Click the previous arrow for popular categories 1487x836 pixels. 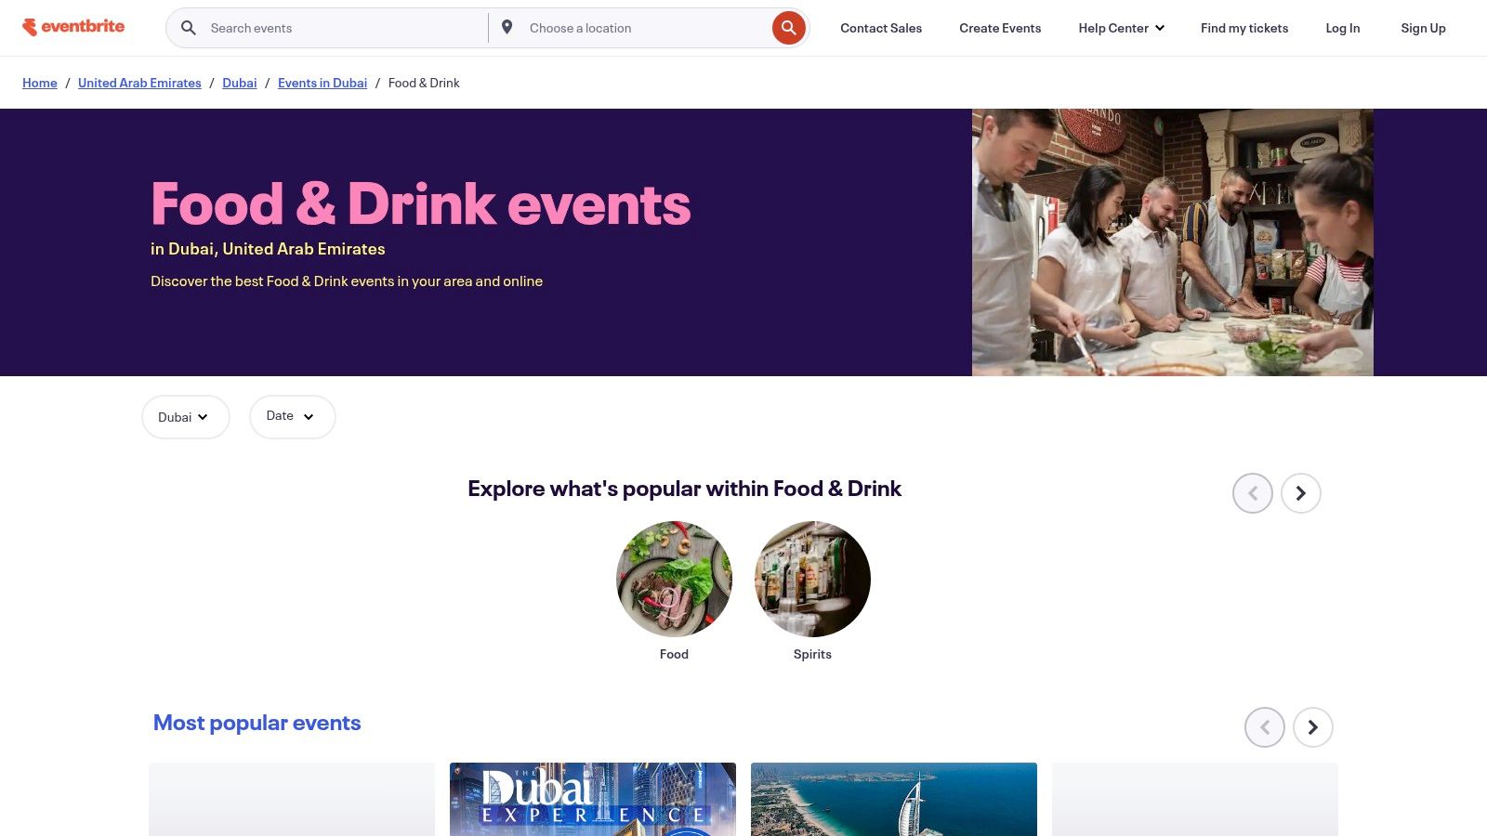1252,493
